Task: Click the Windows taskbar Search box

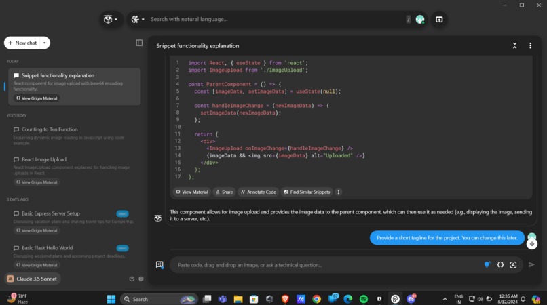Action: tap(159, 299)
